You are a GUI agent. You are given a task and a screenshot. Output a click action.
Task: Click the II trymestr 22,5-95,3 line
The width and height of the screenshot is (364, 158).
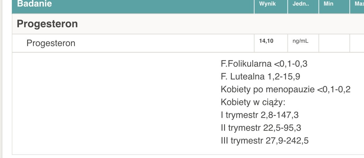[x=261, y=128]
